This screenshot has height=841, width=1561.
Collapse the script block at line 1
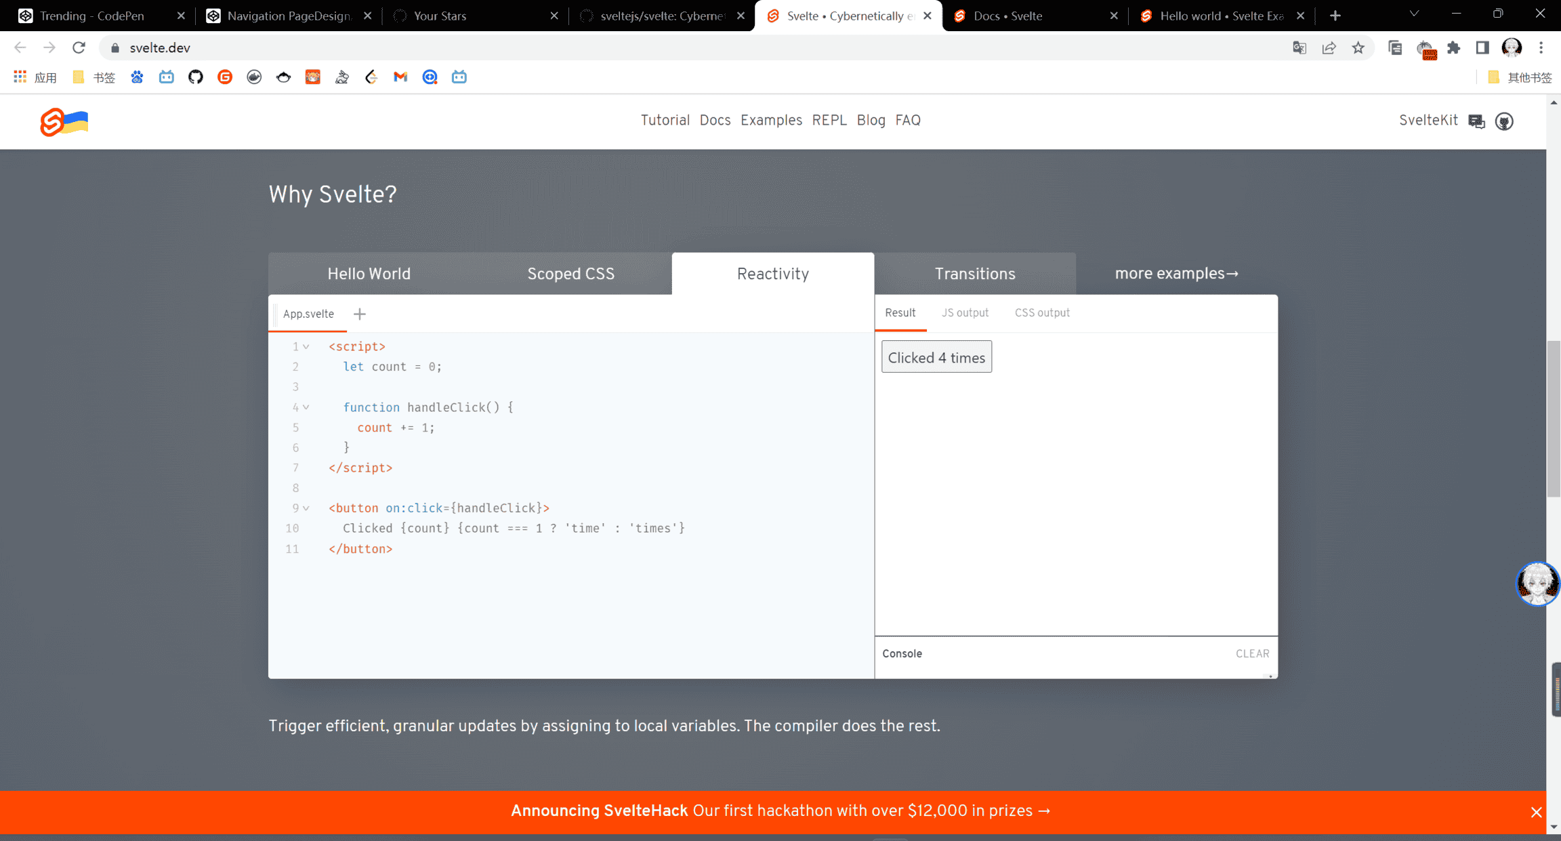point(306,347)
